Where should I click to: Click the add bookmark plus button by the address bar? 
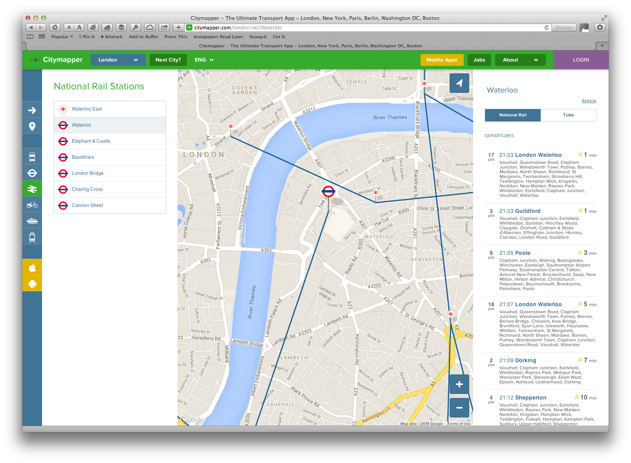(179, 27)
